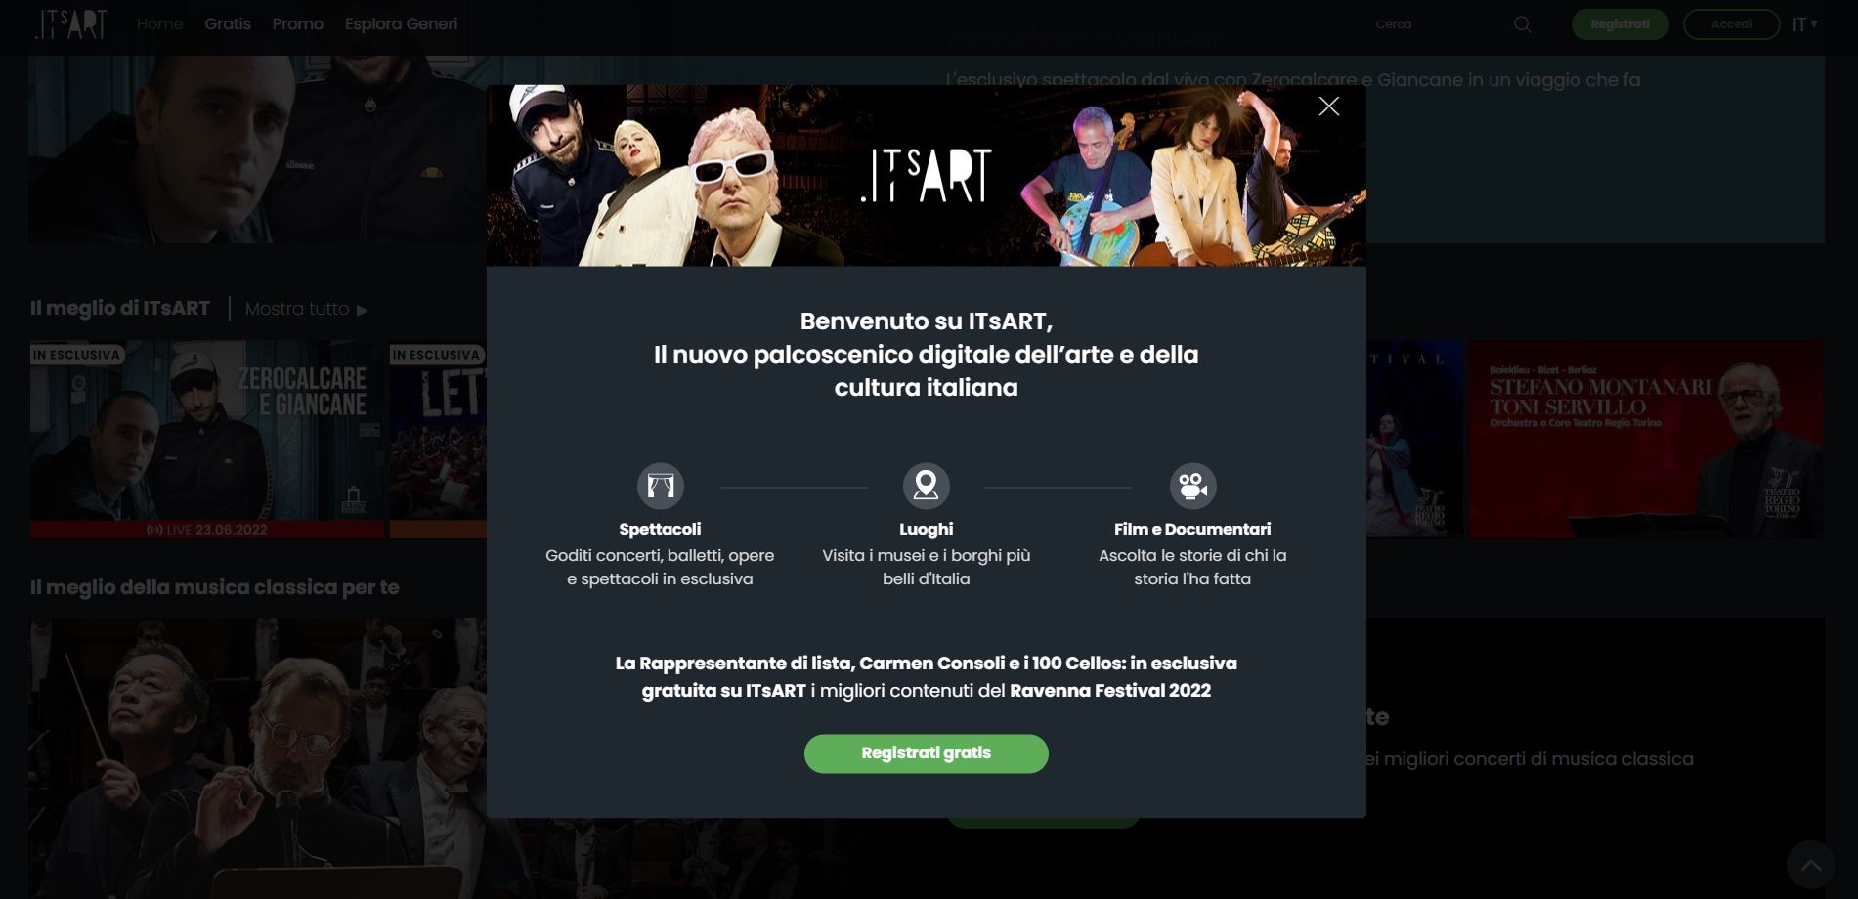Open the IT language dropdown
This screenshot has width=1858, height=899.
click(x=1804, y=24)
